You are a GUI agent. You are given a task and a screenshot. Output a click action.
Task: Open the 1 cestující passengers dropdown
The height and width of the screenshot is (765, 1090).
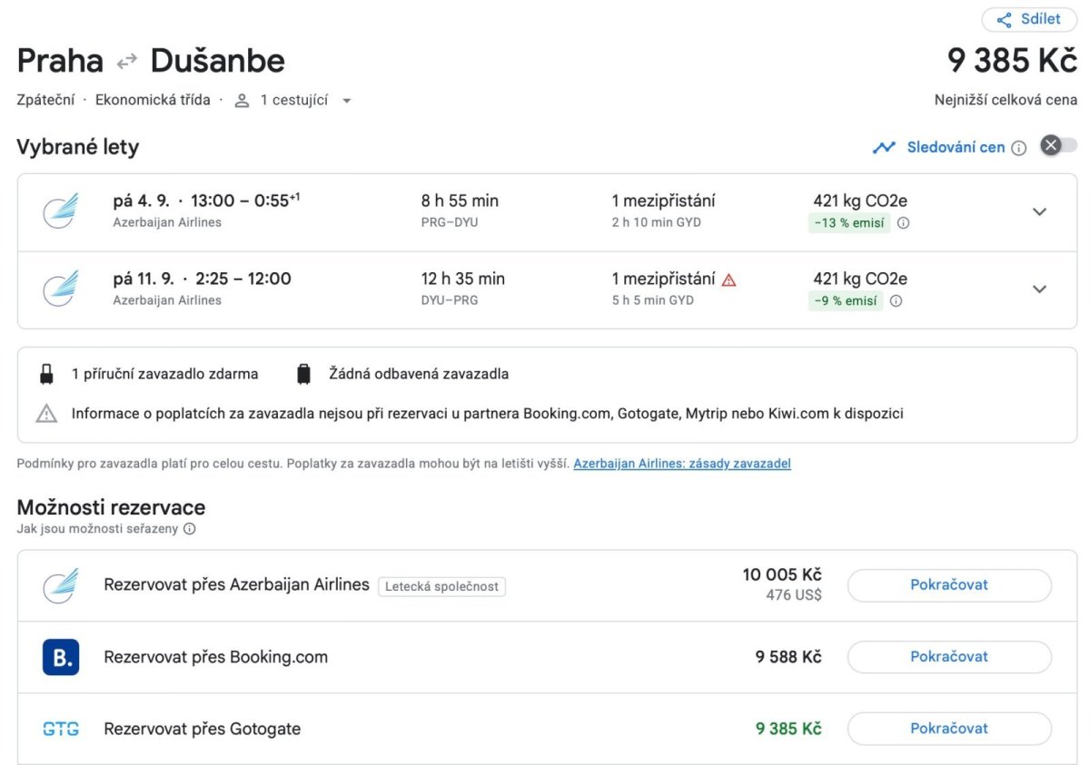point(293,100)
